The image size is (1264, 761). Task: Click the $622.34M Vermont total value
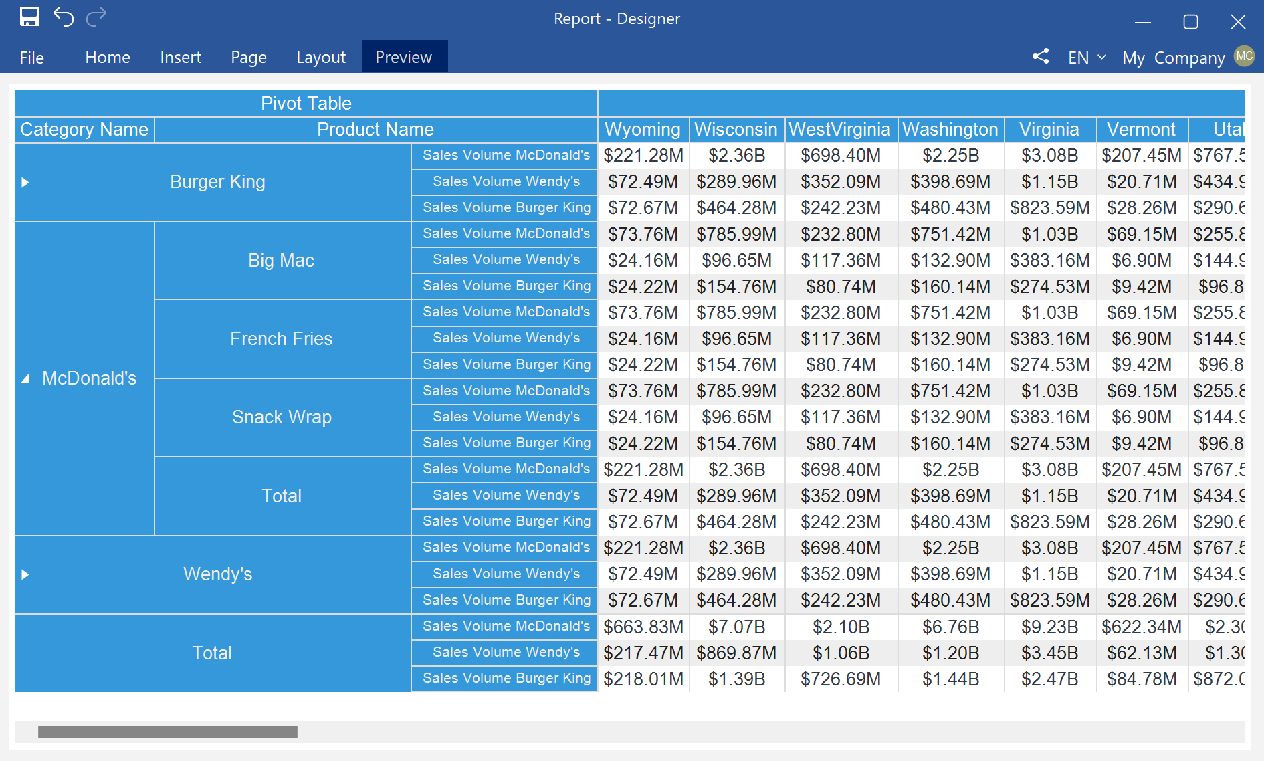click(x=1142, y=627)
